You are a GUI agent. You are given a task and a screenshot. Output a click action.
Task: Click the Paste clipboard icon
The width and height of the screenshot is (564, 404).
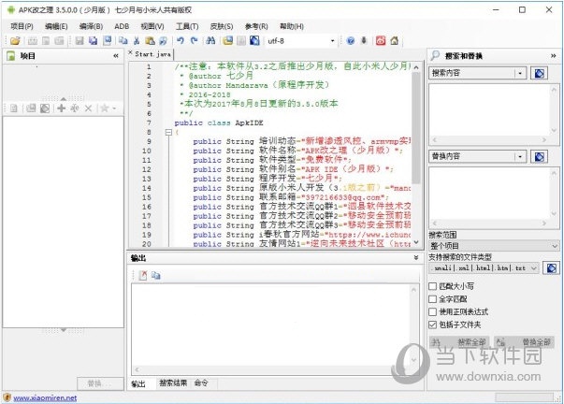tap(150, 40)
